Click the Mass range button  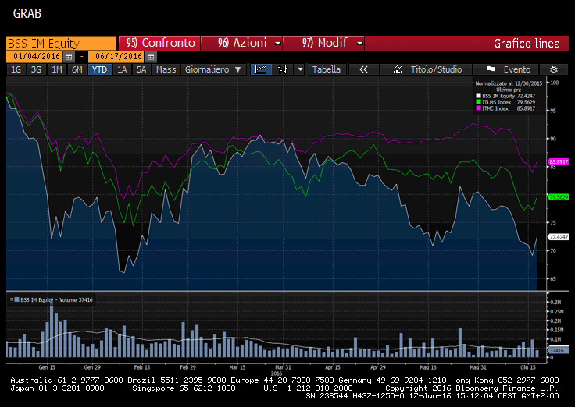tap(166, 69)
